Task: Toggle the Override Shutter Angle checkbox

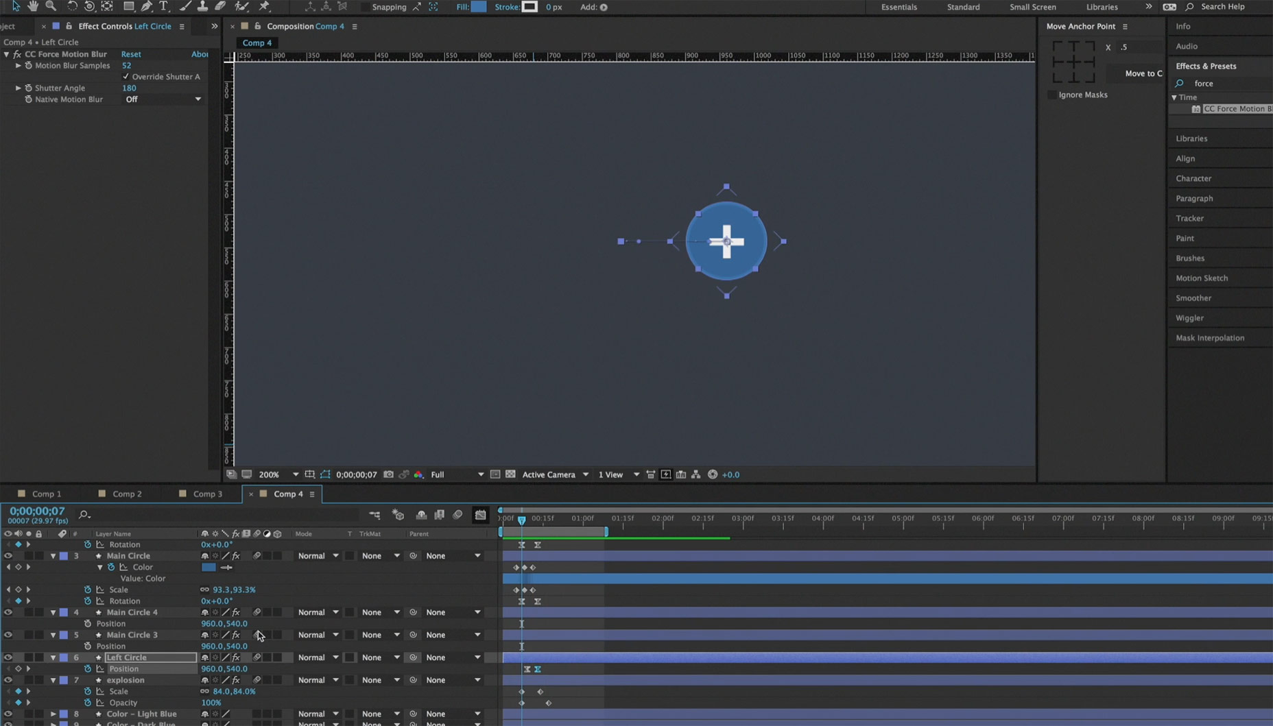Action: point(126,77)
